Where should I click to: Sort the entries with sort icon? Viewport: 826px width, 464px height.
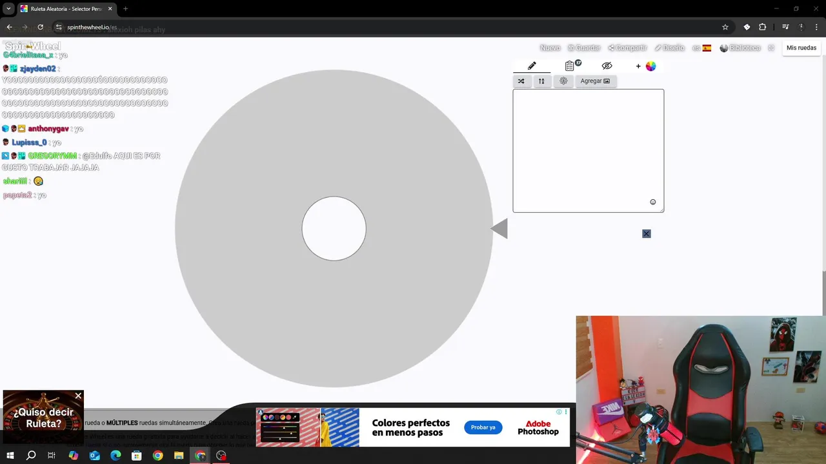pos(541,81)
